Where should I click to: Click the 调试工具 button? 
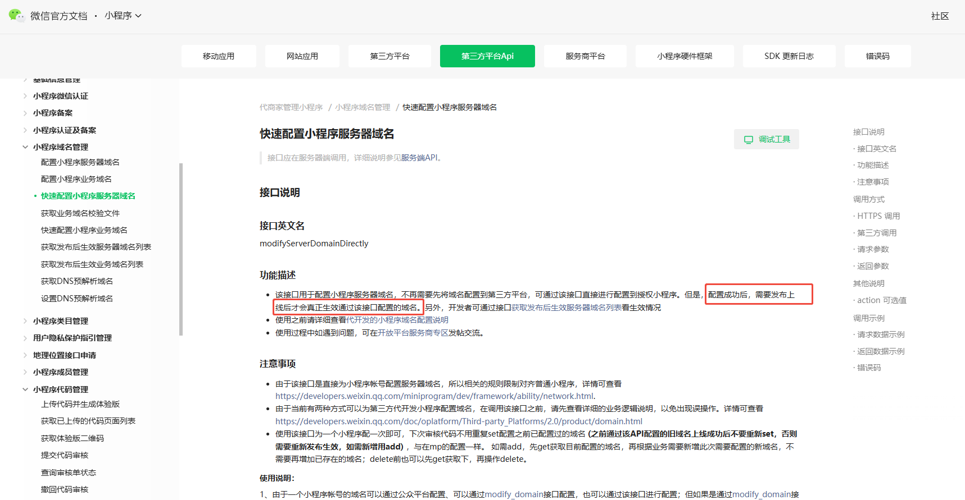tap(767, 139)
